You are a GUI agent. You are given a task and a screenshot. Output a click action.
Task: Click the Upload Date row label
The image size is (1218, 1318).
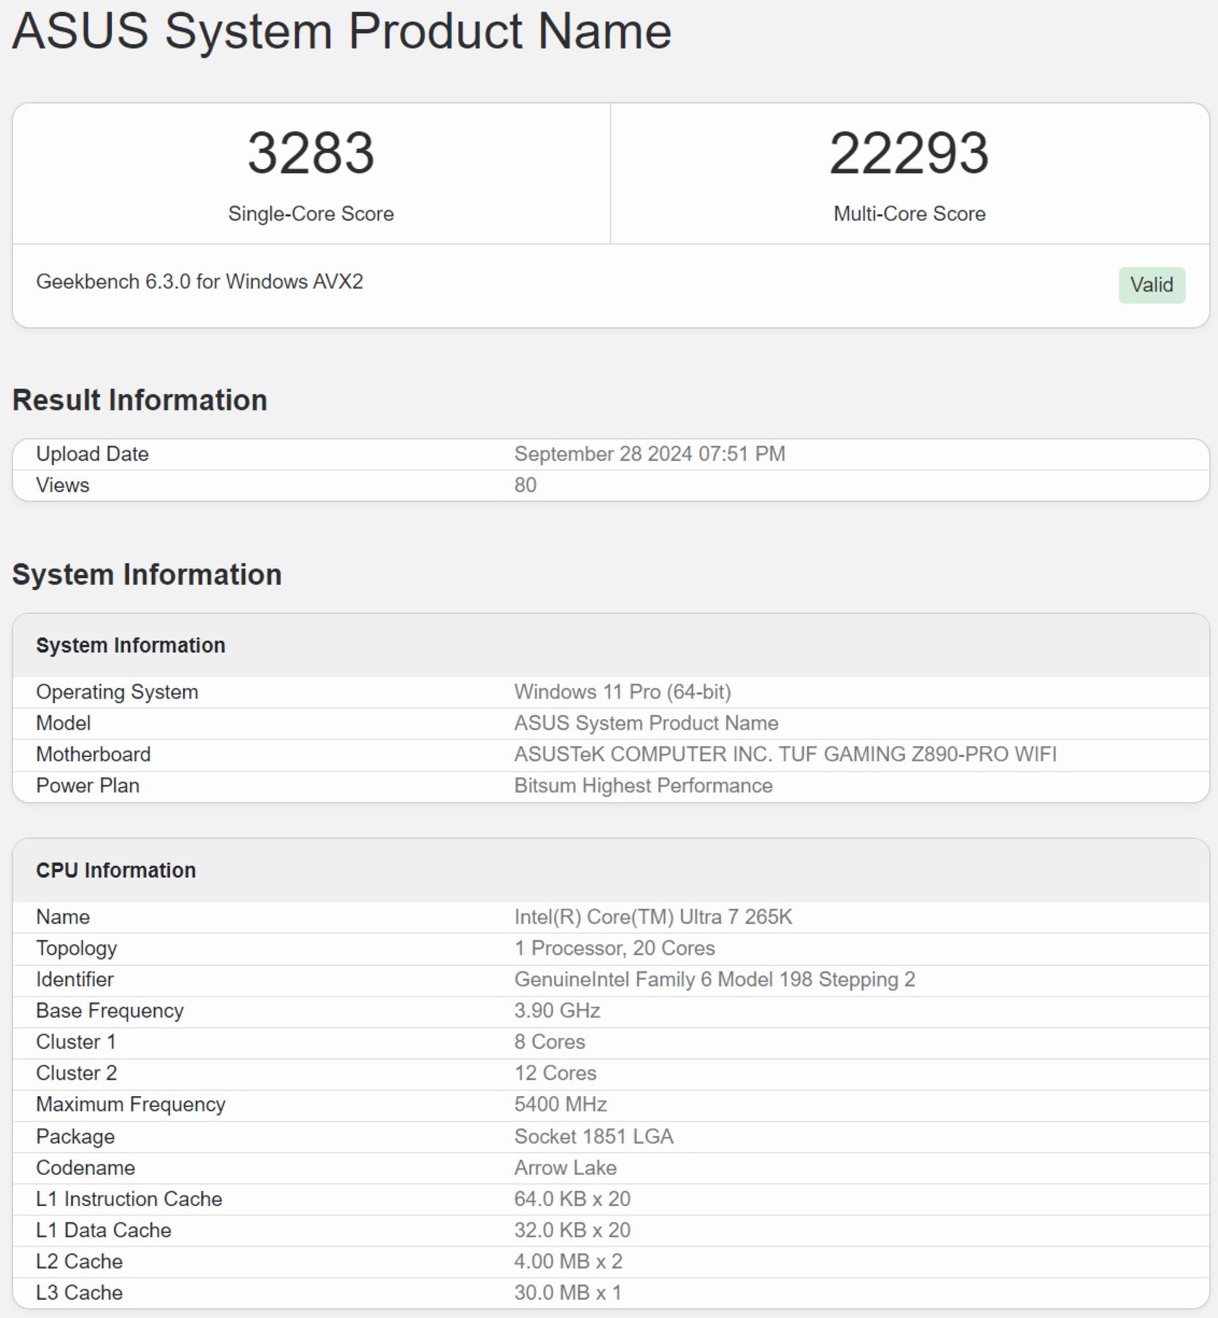[x=92, y=454]
